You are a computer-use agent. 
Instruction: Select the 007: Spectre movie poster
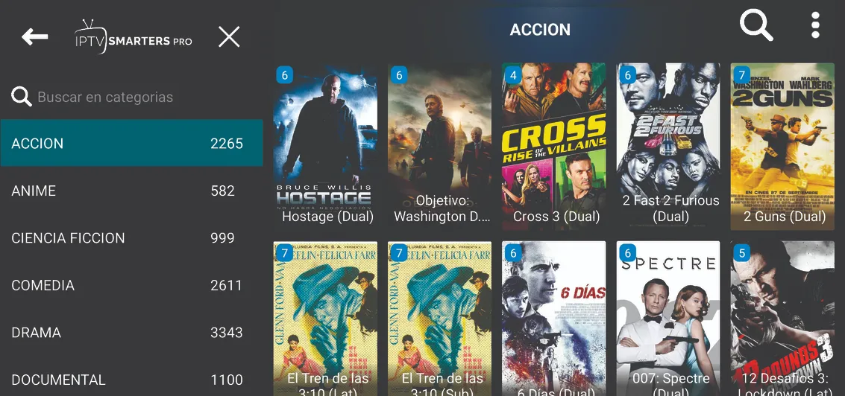coord(668,319)
